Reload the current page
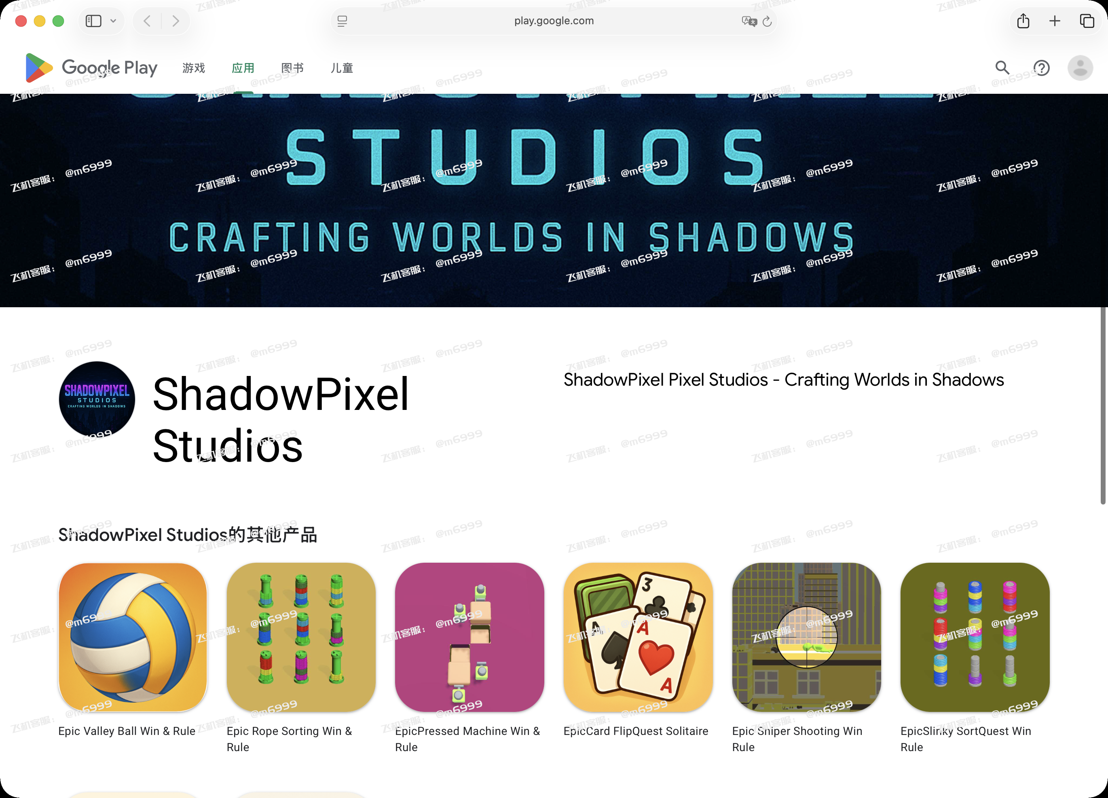This screenshot has width=1108, height=798. point(767,21)
